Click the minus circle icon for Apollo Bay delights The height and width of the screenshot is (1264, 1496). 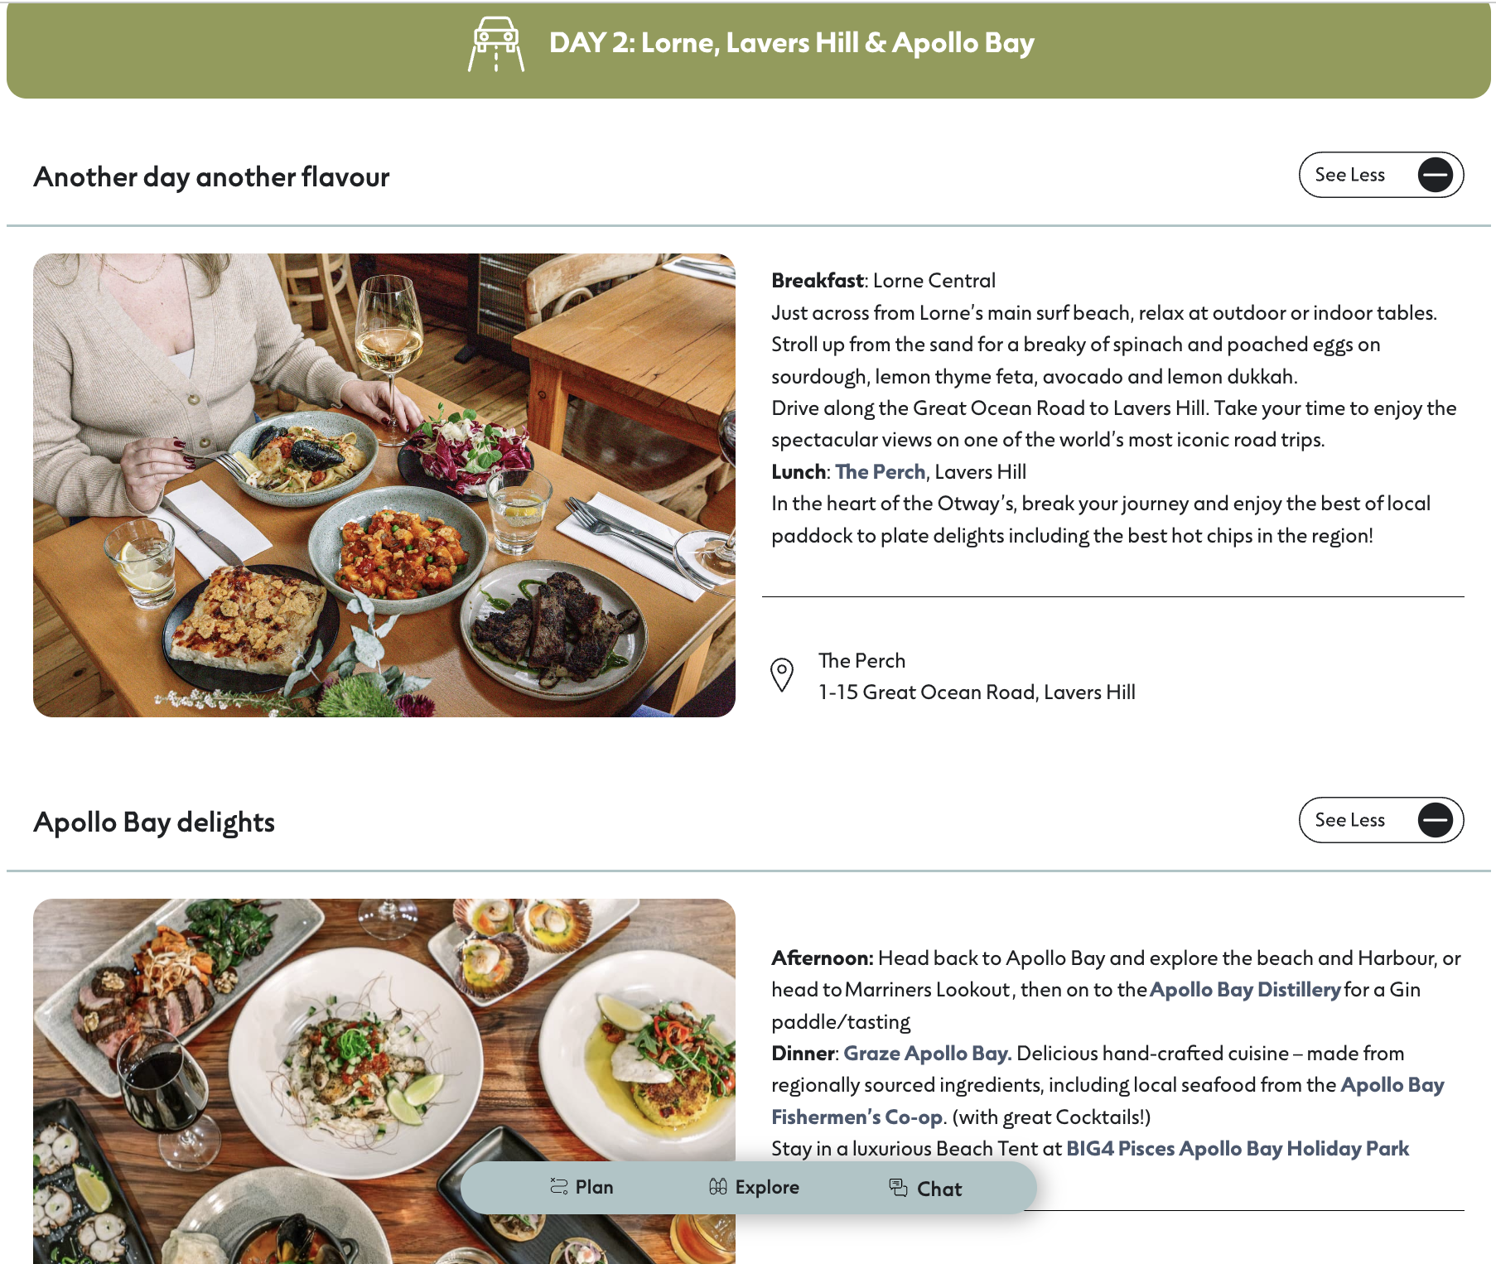(x=1436, y=820)
